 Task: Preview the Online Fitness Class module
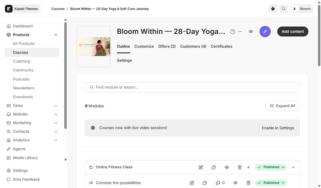click(227, 168)
